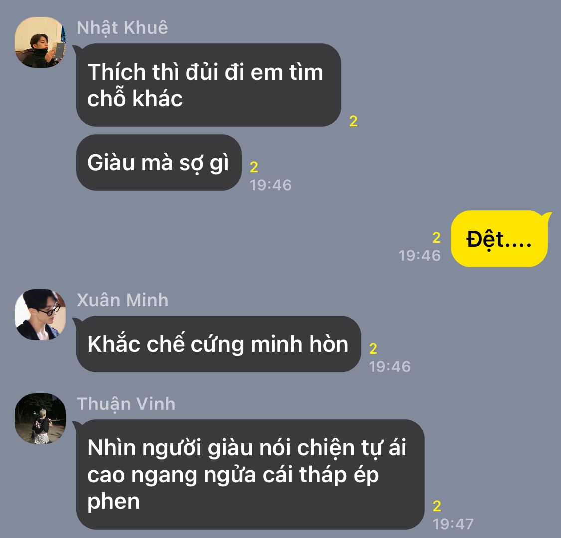This screenshot has width=561, height=538.
Task: Tap the 'Khắc chế cứng minh hòn' message
Action: click(218, 344)
